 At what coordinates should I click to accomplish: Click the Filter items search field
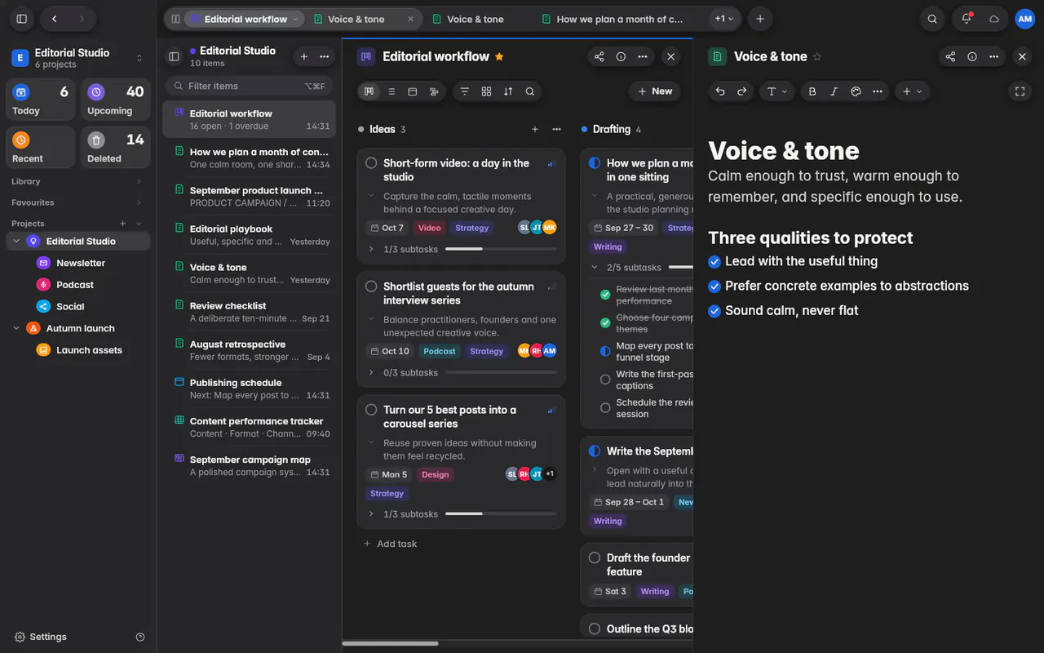pyautogui.click(x=249, y=86)
